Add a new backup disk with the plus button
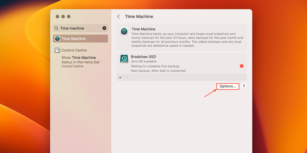 tap(120, 77)
